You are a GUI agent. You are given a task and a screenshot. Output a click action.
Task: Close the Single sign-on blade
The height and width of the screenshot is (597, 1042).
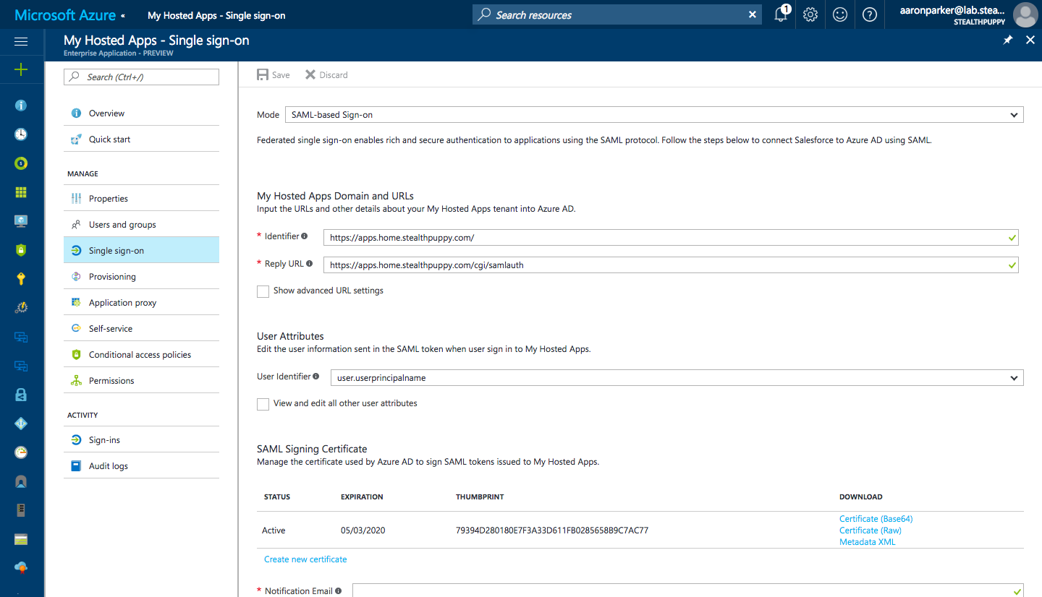tap(1030, 40)
